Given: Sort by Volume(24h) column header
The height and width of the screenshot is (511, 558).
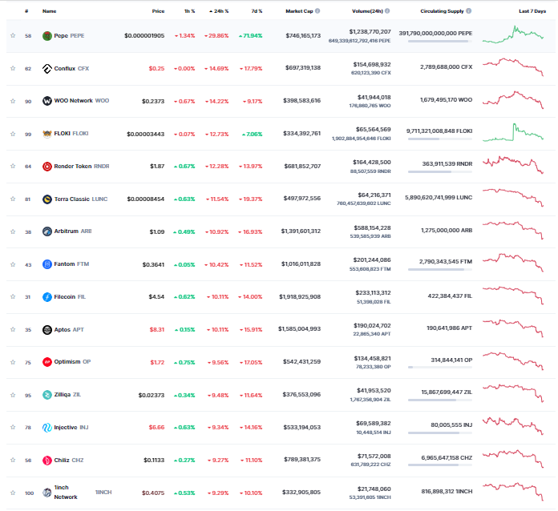Looking at the screenshot, I should click(367, 11).
